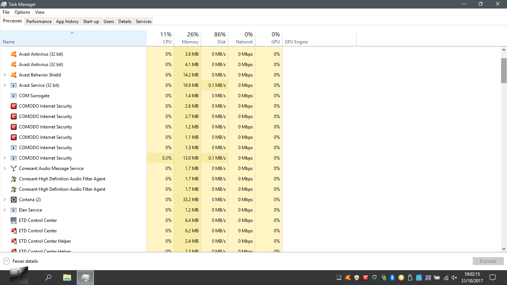Expand the Conexant Audio Message Service group
507x285 pixels.
4,168
